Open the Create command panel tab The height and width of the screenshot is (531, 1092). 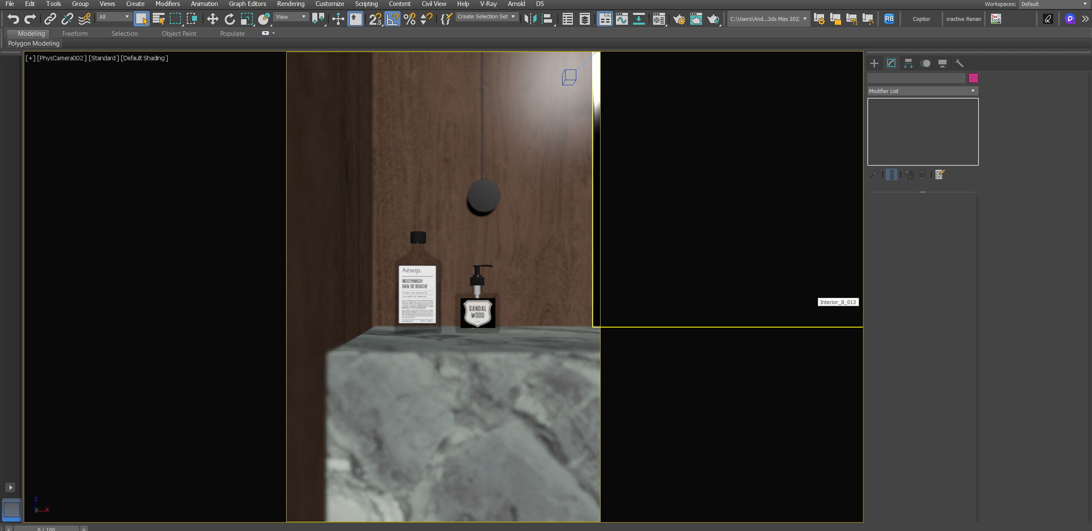(x=874, y=63)
